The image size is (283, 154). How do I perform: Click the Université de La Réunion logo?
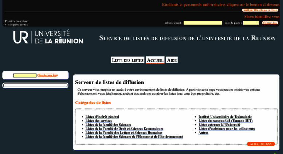pyautogui.click(x=48, y=37)
